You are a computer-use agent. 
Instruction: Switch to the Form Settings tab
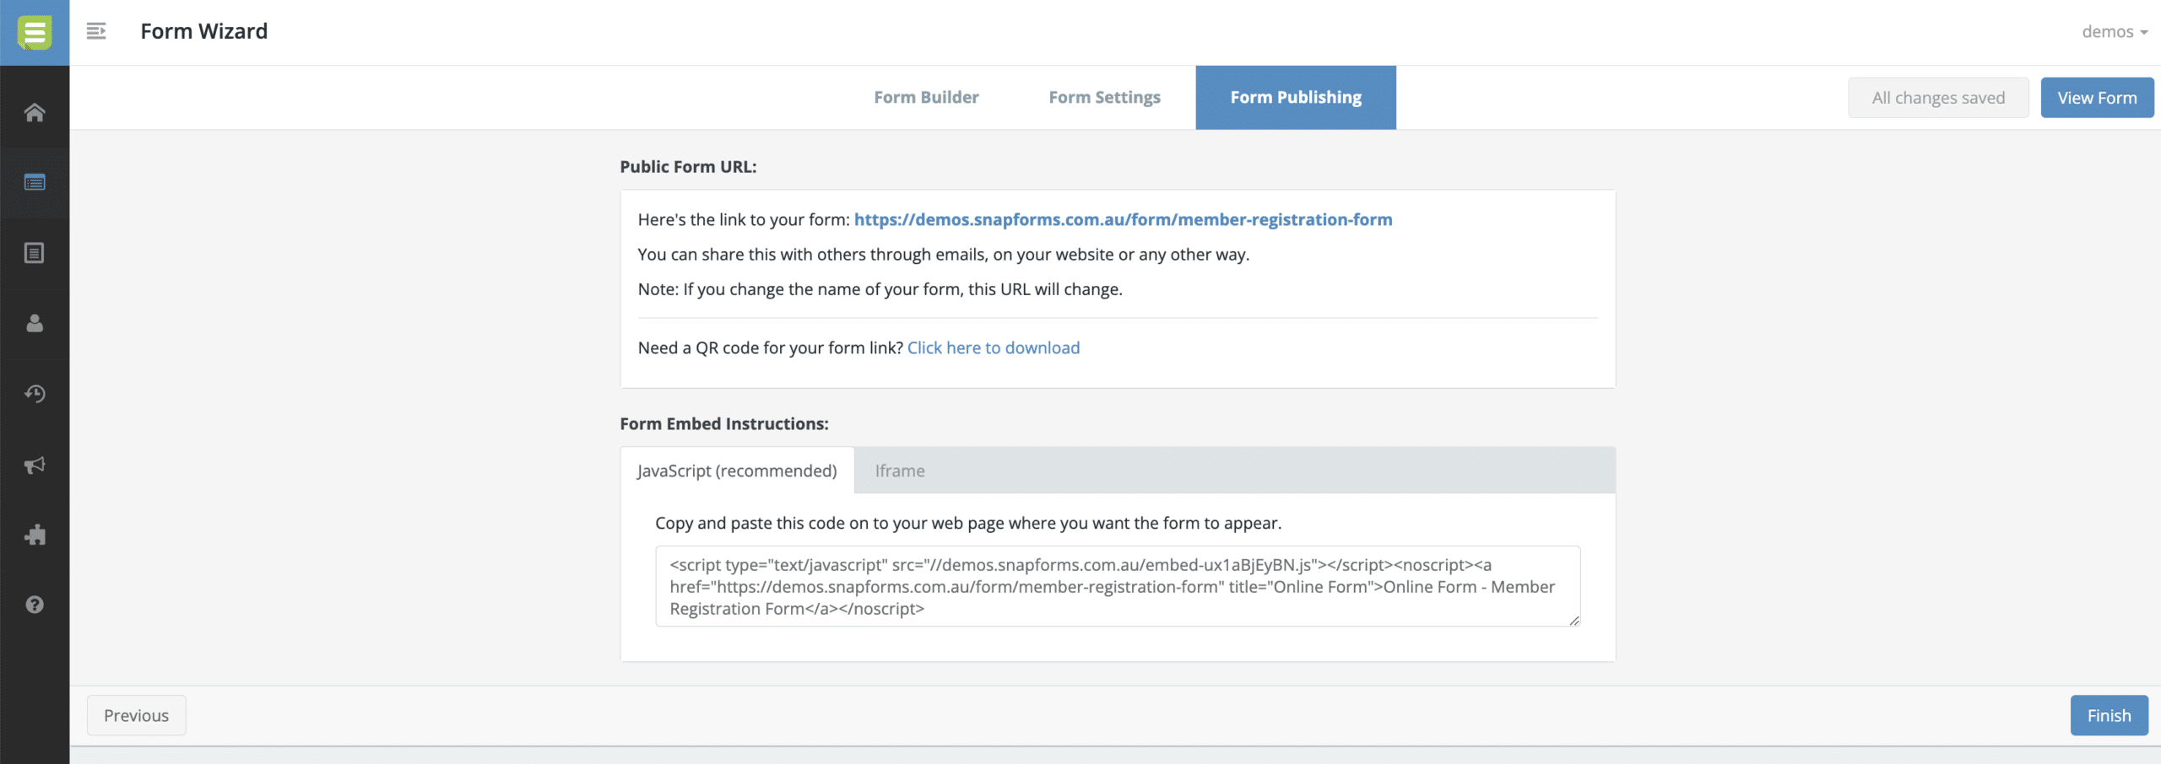[1104, 97]
